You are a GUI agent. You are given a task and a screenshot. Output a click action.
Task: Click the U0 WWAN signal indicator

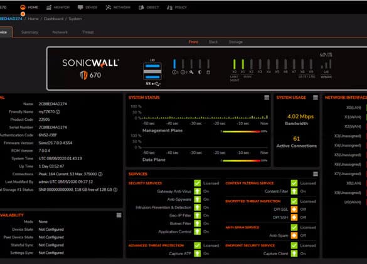[326, 64]
